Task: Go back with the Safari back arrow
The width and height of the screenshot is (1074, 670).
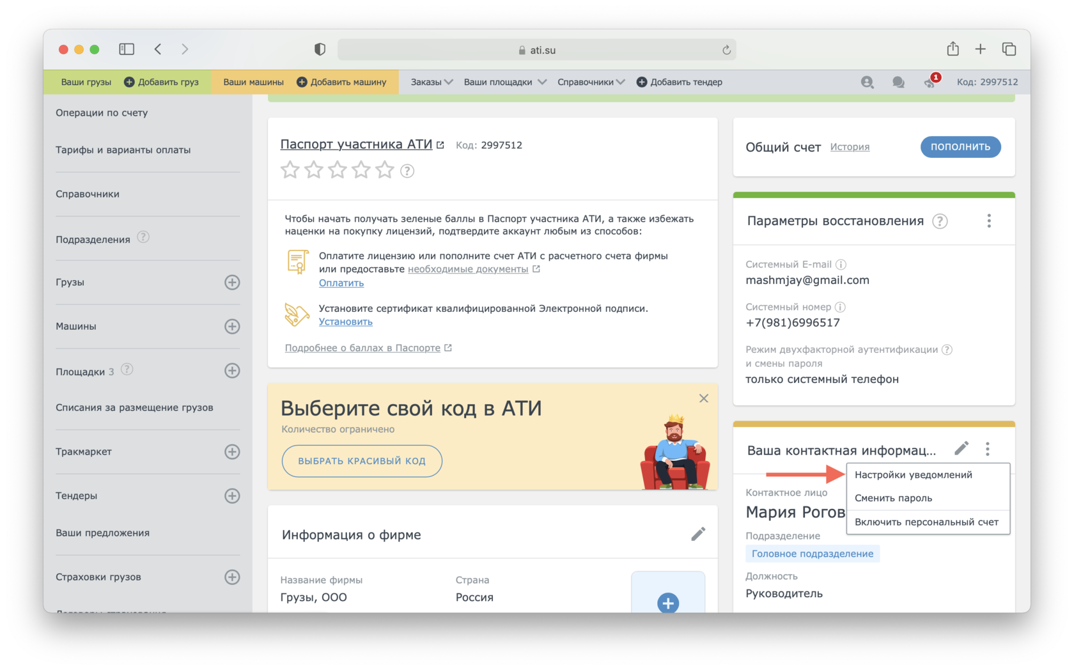Action: 158,49
